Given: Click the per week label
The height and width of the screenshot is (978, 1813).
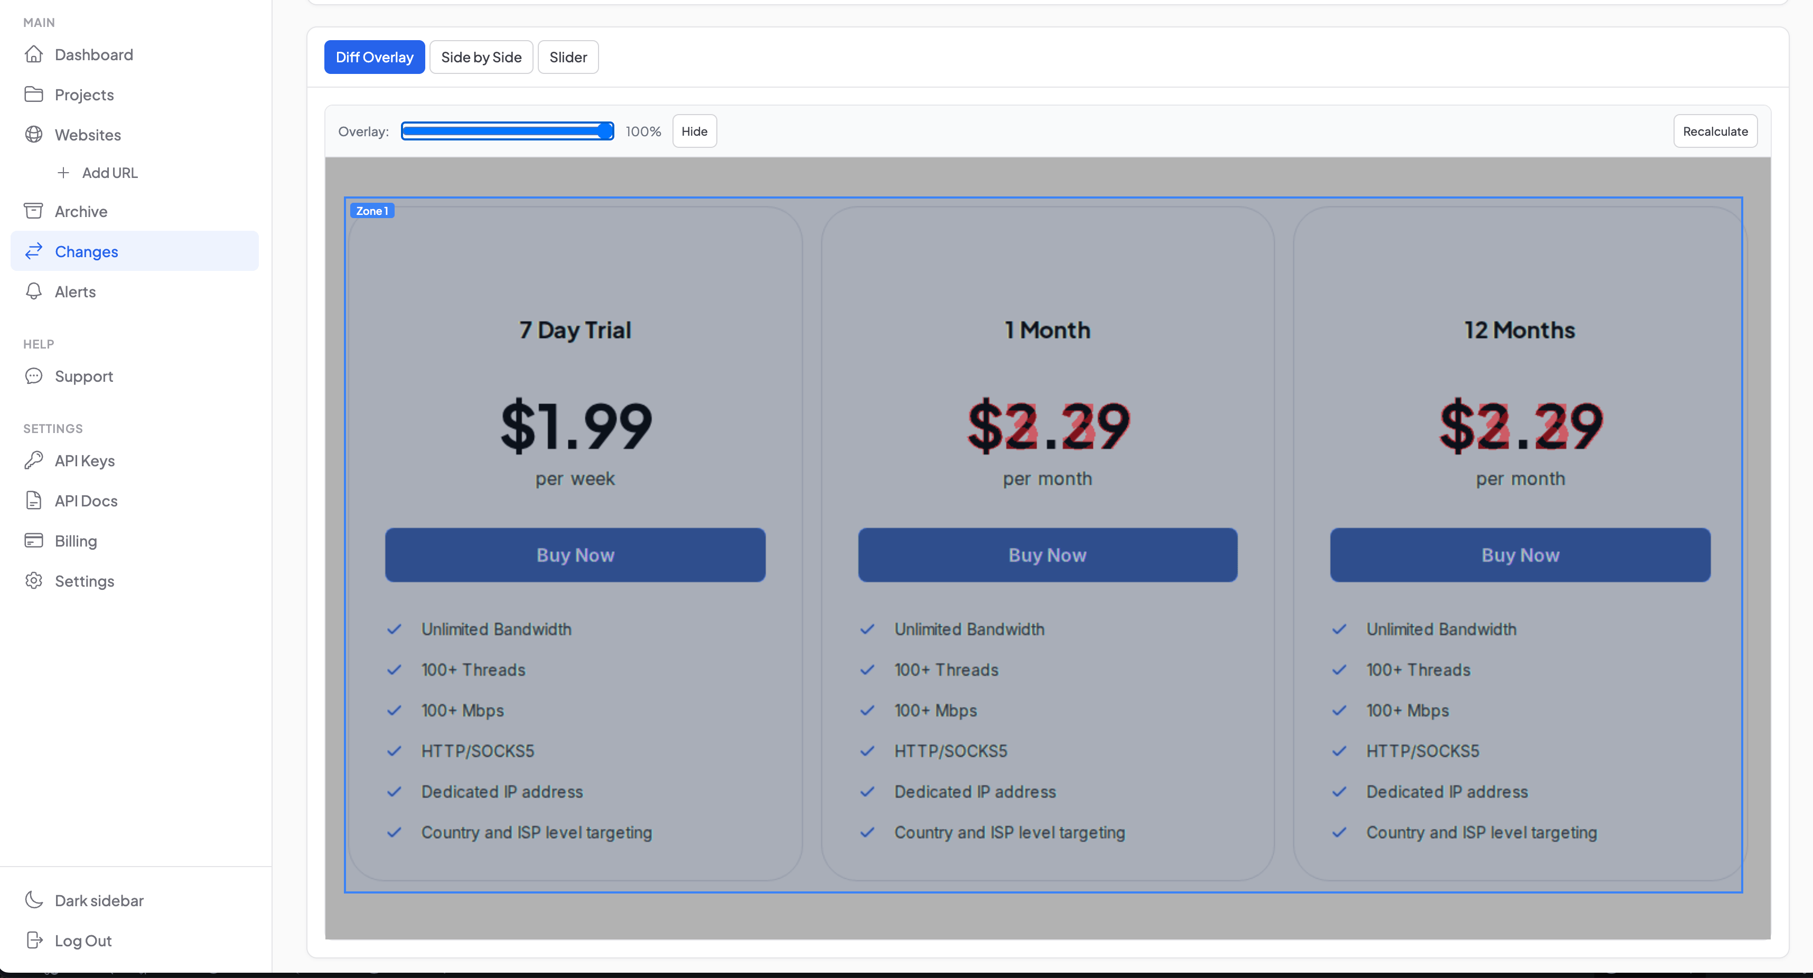Looking at the screenshot, I should [x=575, y=478].
